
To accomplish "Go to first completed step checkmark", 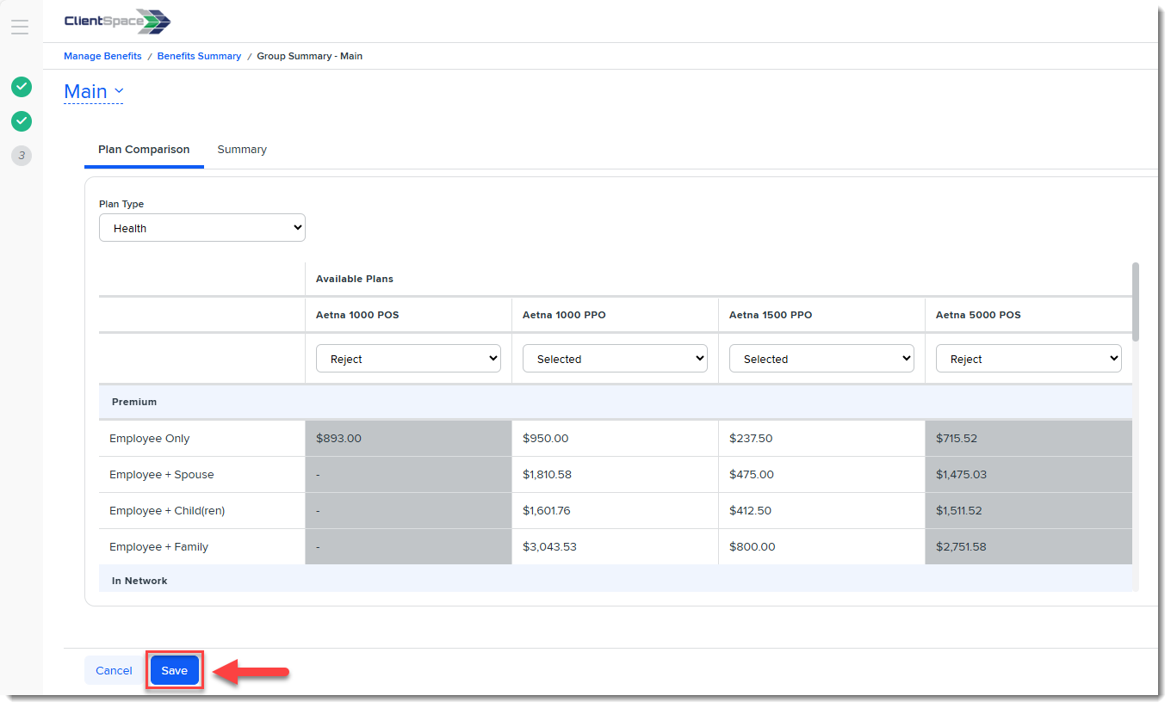I will tap(22, 87).
